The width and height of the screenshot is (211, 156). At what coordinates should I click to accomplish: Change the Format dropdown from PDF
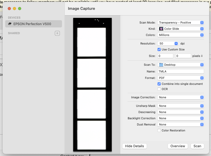point(181,78)
